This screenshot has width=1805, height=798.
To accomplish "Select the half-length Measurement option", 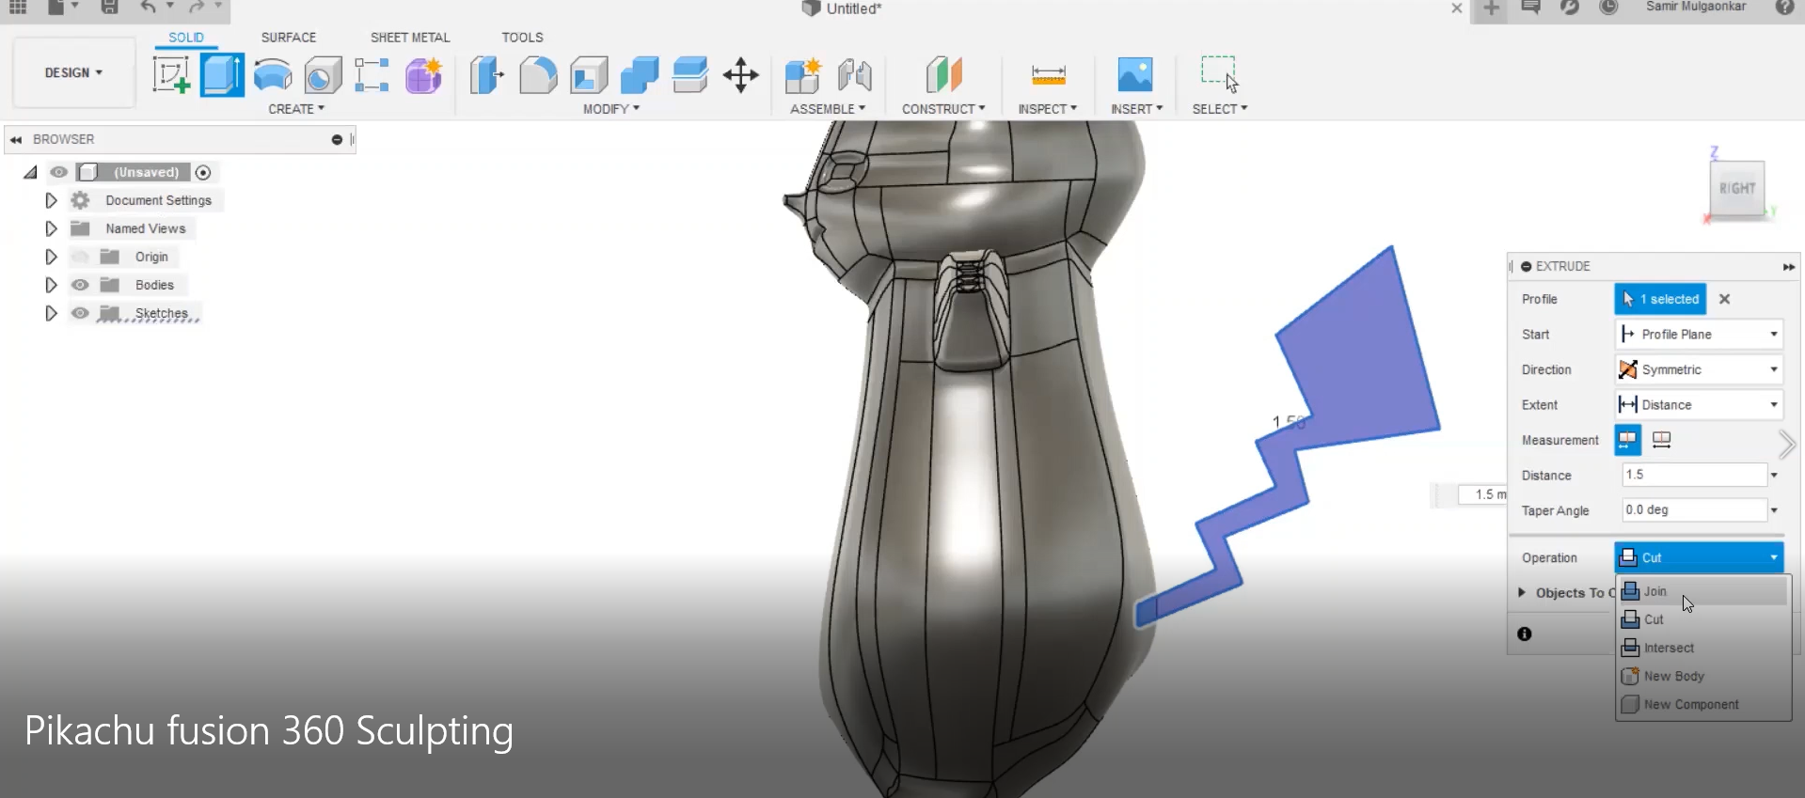I will tap(1627, 440).
